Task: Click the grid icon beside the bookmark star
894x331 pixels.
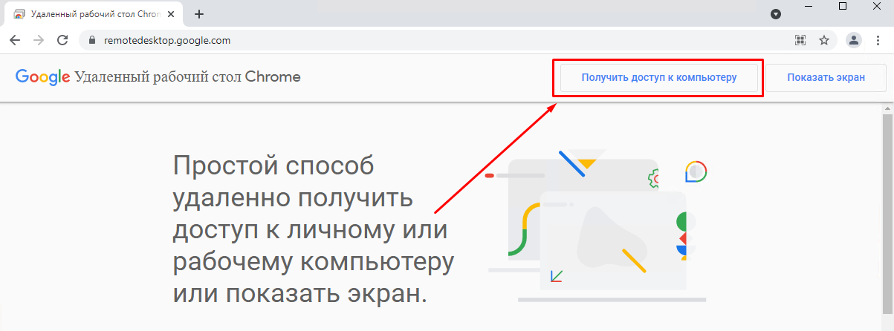Action: click(800, 40)
